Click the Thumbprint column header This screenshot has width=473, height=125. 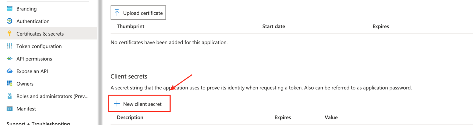click(131, 26)
